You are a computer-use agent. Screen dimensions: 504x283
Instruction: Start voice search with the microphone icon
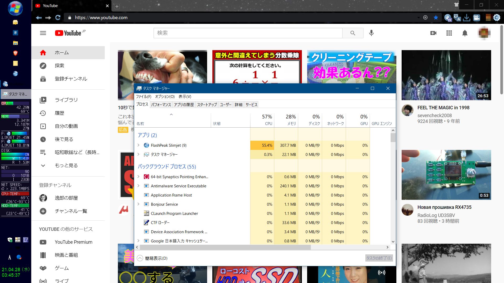tap(371, 33)
